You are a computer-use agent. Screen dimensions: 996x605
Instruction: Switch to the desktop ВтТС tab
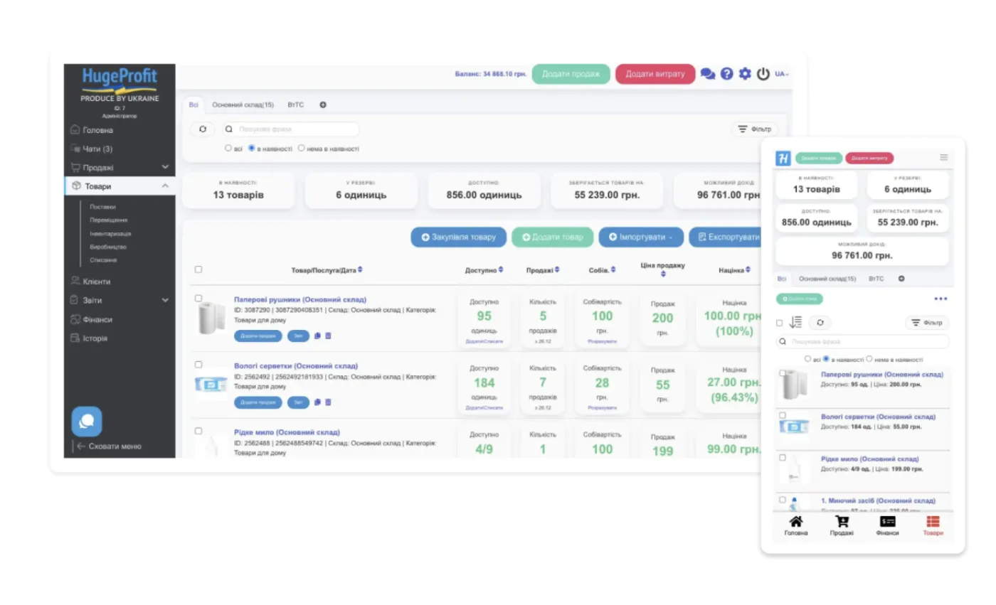[295, 105]
